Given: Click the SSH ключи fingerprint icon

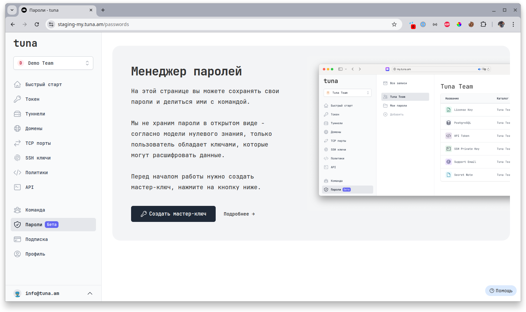Looking at the screenshot, I should click(17, 158).
